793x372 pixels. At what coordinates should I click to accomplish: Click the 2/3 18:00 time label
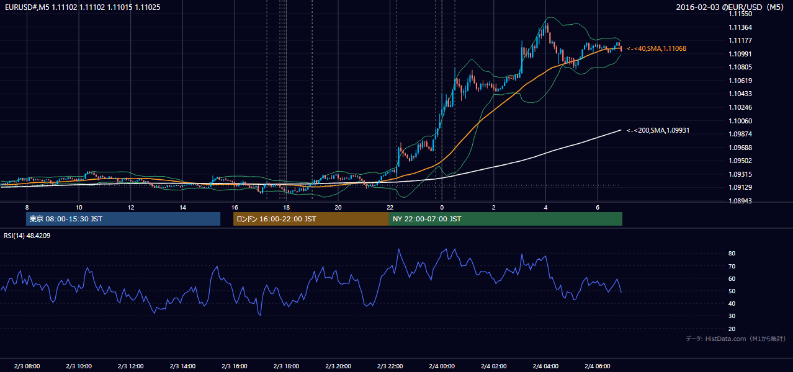coord(286,366)
